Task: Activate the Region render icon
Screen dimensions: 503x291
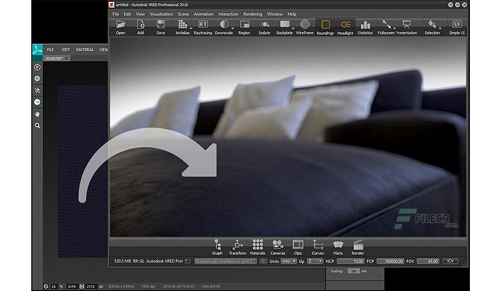Action: click(244, 25)
